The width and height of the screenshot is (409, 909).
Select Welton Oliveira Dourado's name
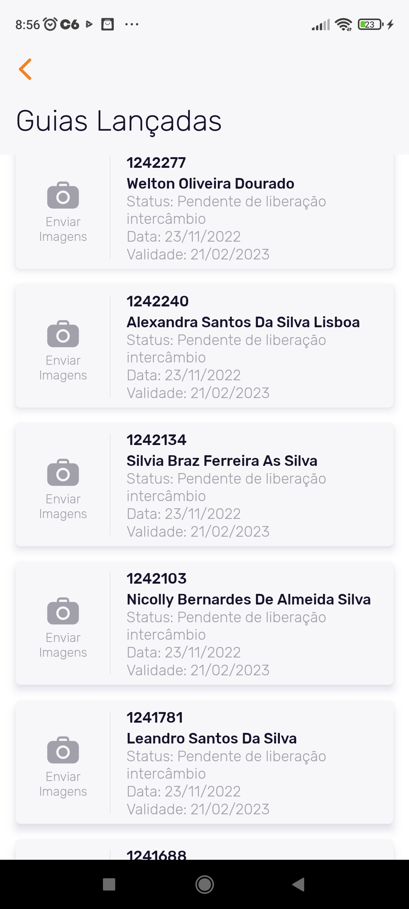tap(210, 184)
